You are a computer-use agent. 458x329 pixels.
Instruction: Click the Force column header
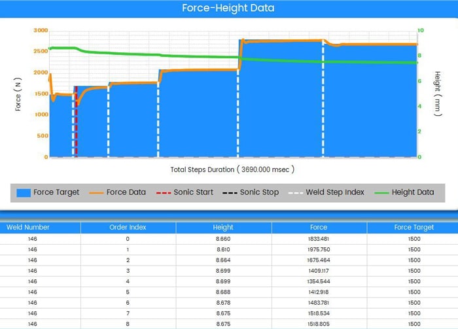[x=319, y=228]
